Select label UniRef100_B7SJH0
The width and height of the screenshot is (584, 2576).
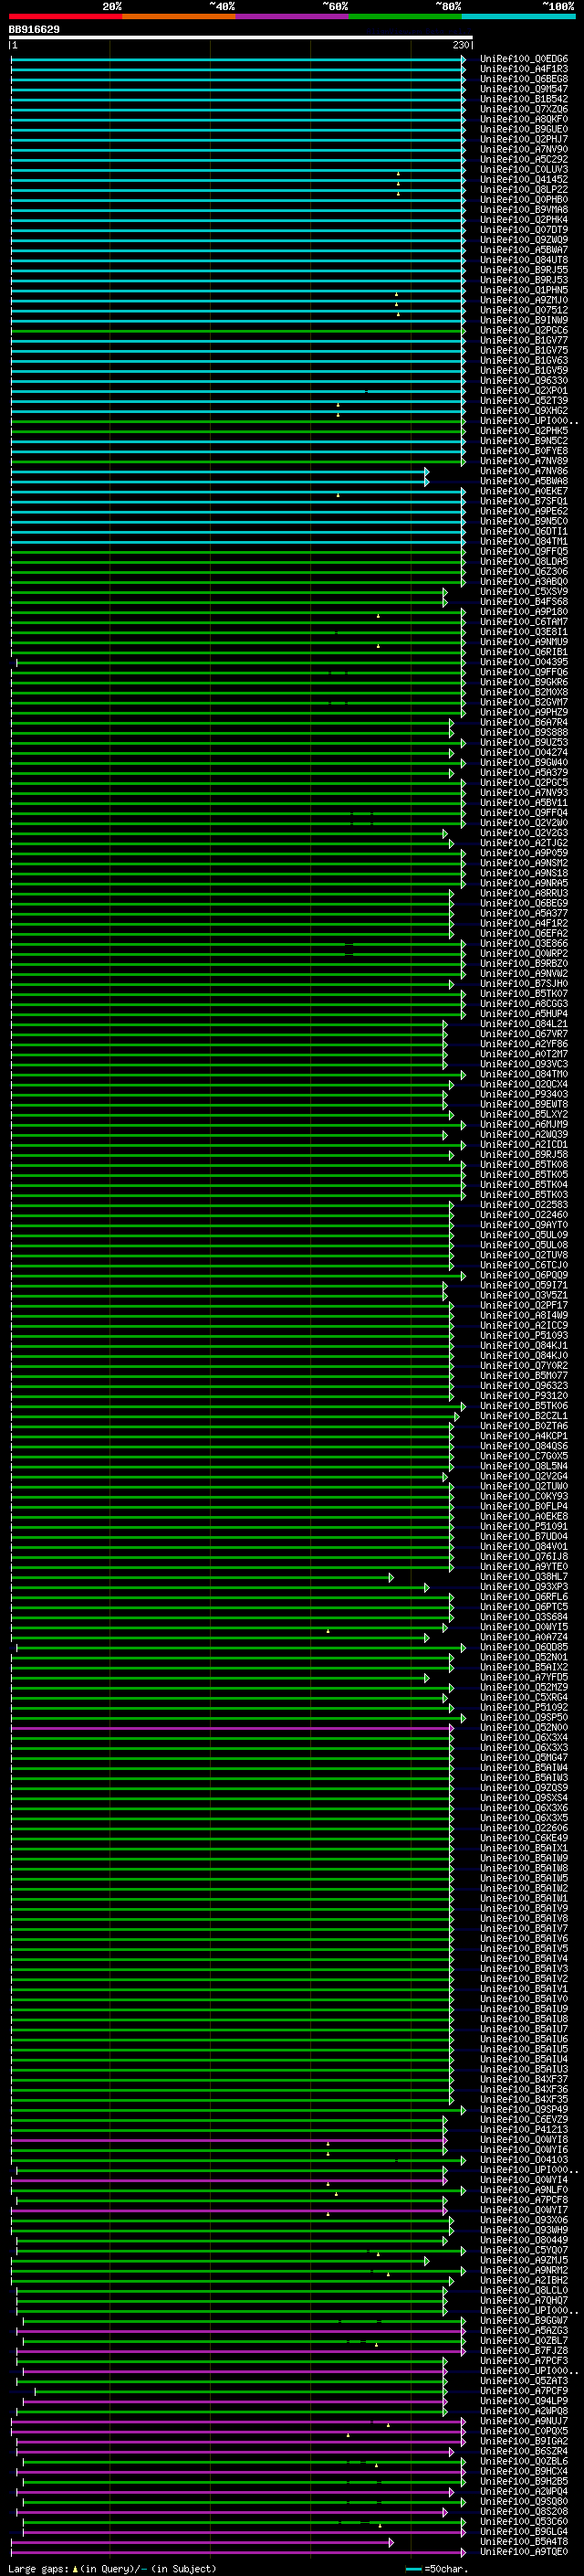(x=523, y=983)
